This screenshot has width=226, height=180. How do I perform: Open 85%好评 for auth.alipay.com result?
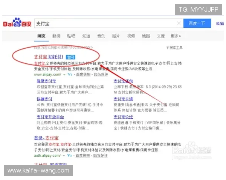100,156
